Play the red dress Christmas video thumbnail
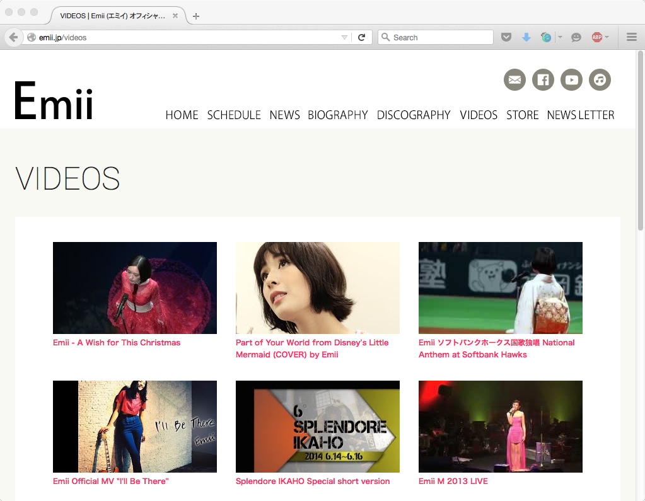 tap(135, 288)
